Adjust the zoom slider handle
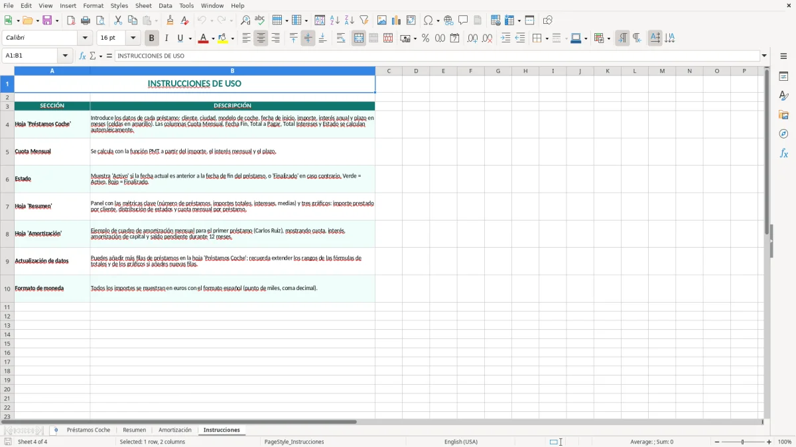This screenshot has height=447, width=796. [x=743, y=442]
